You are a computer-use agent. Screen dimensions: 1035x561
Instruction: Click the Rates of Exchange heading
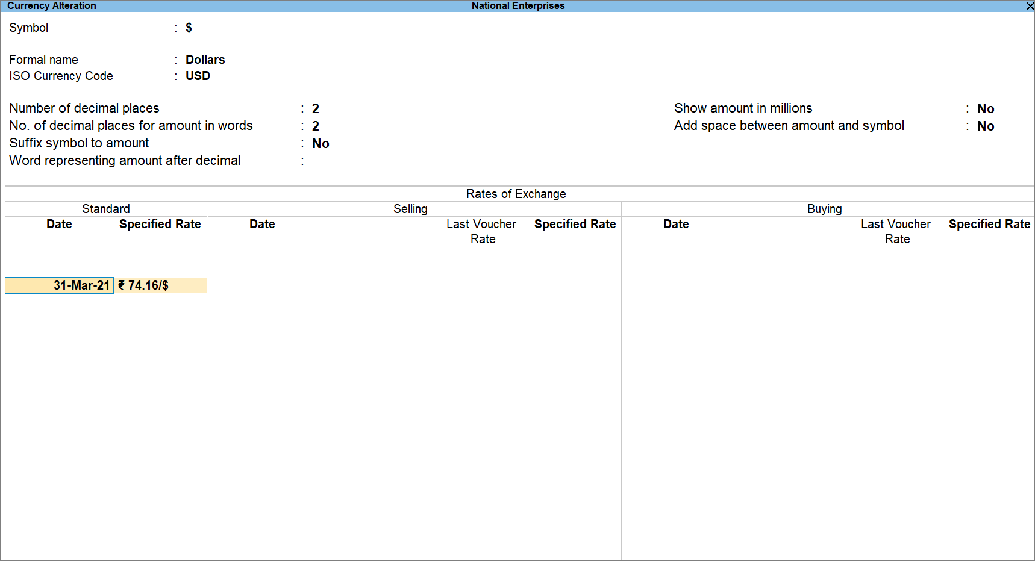(x=516, y=194)
